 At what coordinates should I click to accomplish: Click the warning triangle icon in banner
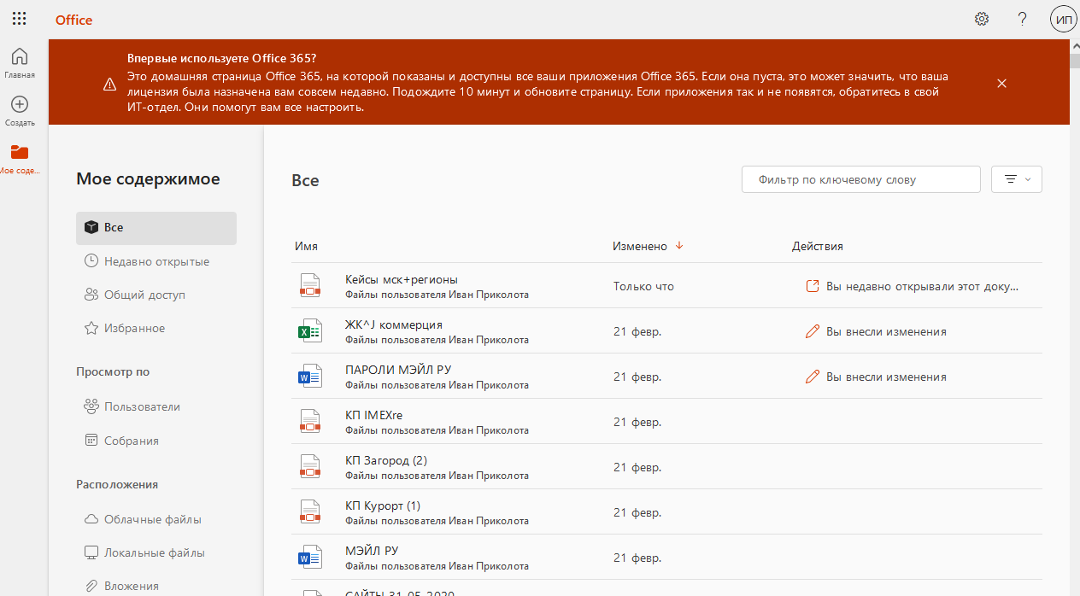(x=109, y=84)
